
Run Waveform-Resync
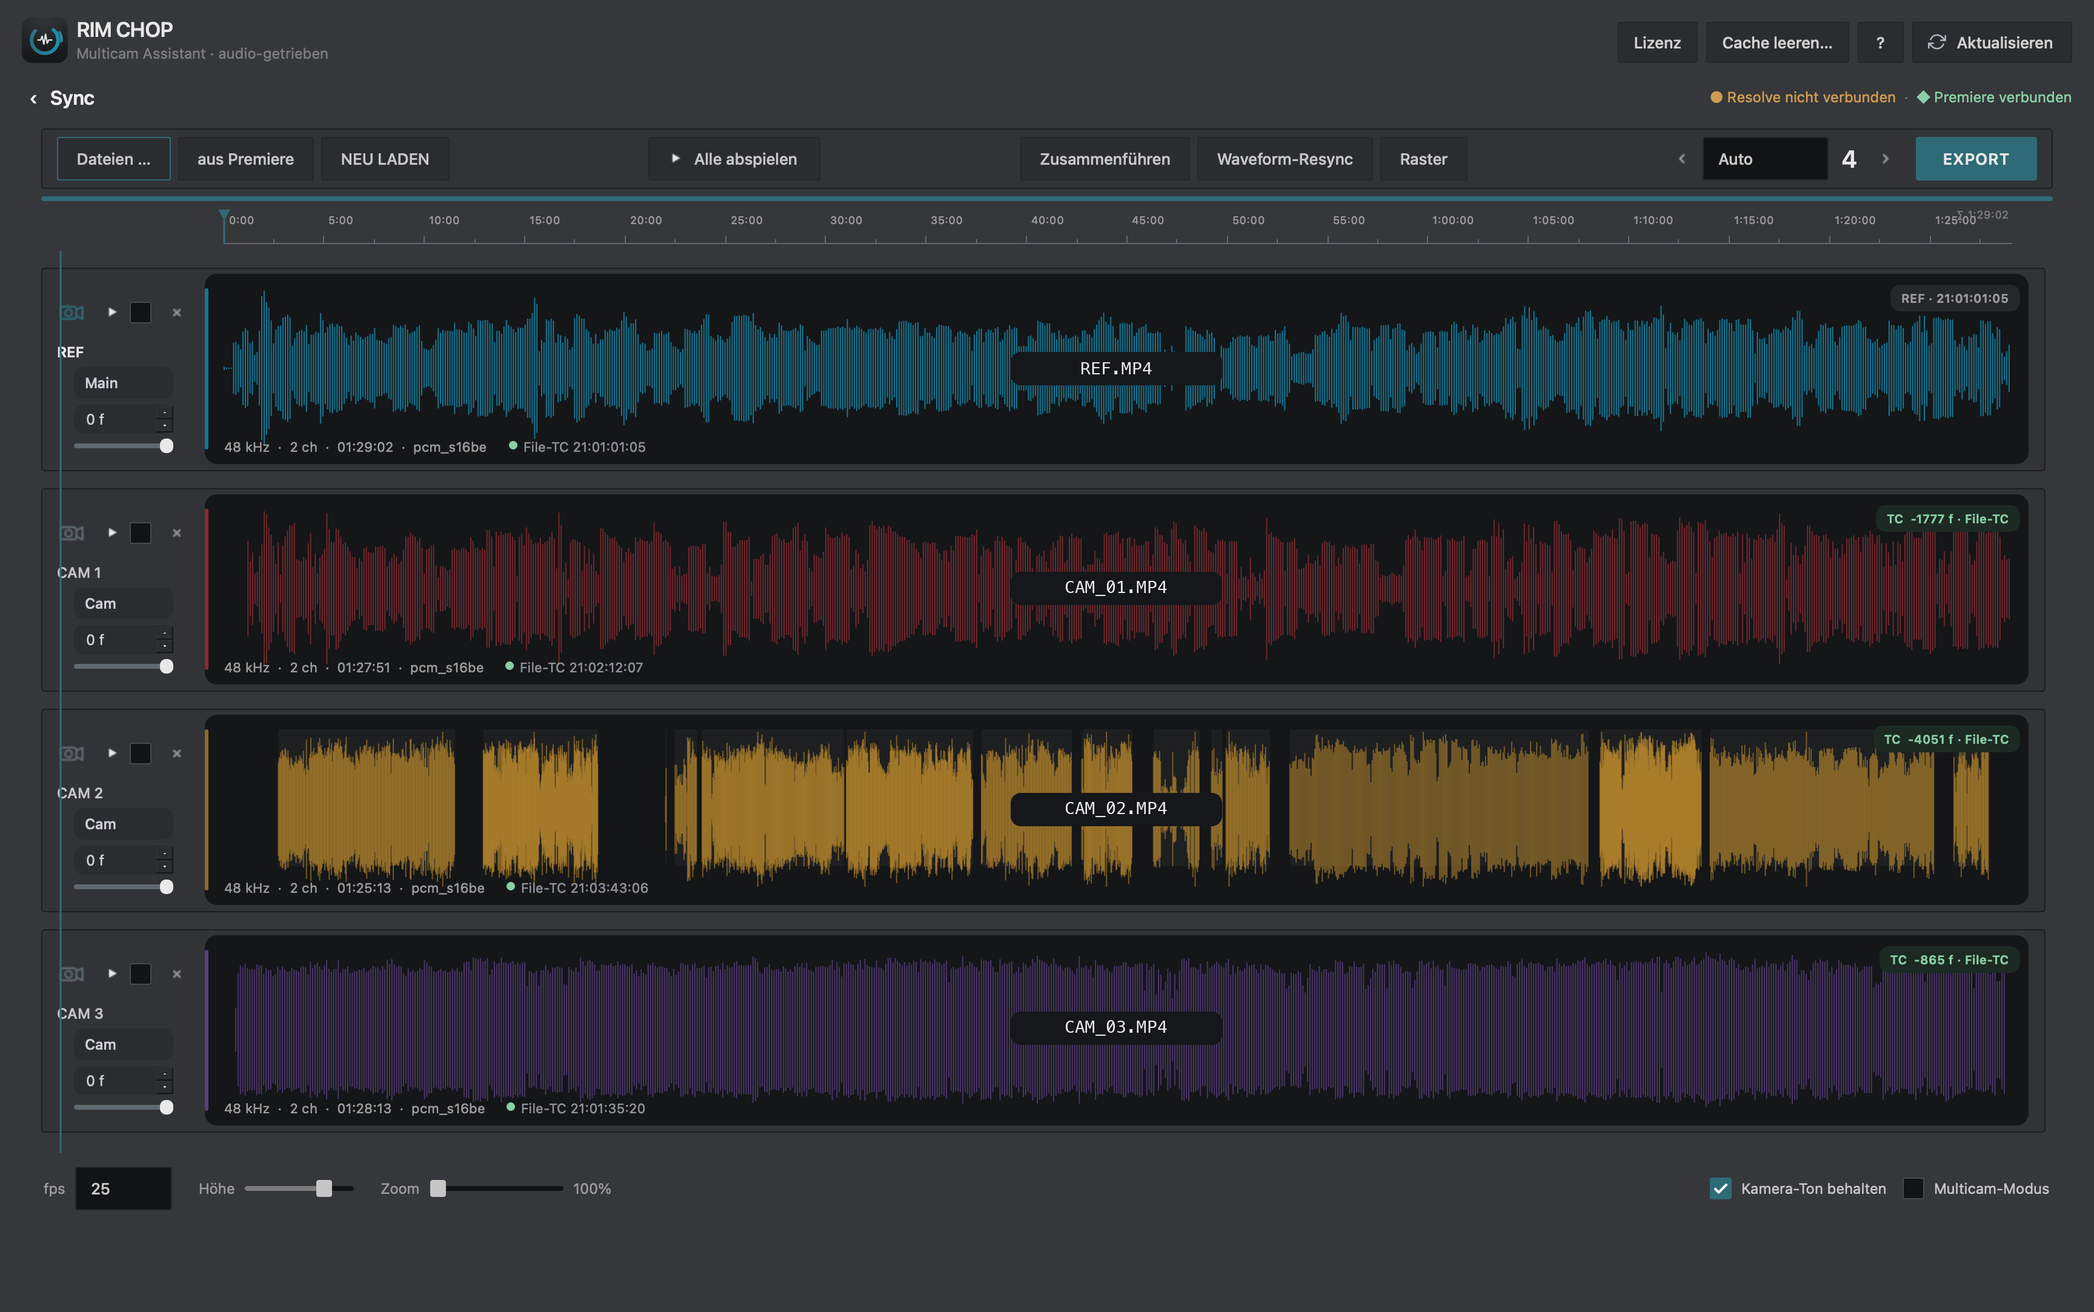[x=1285, y=159]
